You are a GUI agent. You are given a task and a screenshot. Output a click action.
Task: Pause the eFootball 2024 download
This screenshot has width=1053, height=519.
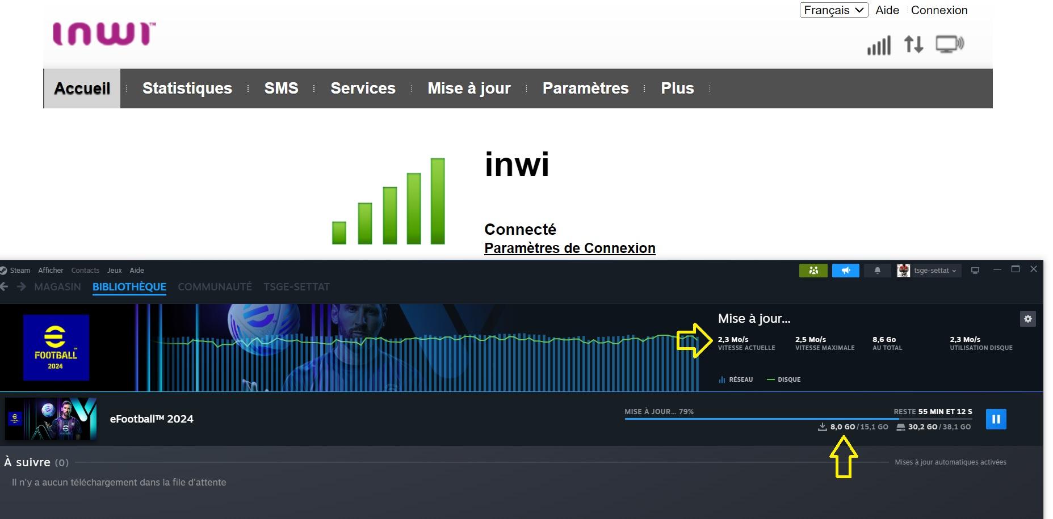(x=996, y=419)
